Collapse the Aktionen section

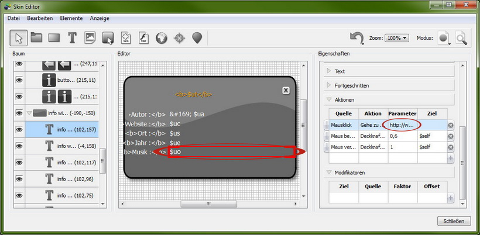(330, 99)
